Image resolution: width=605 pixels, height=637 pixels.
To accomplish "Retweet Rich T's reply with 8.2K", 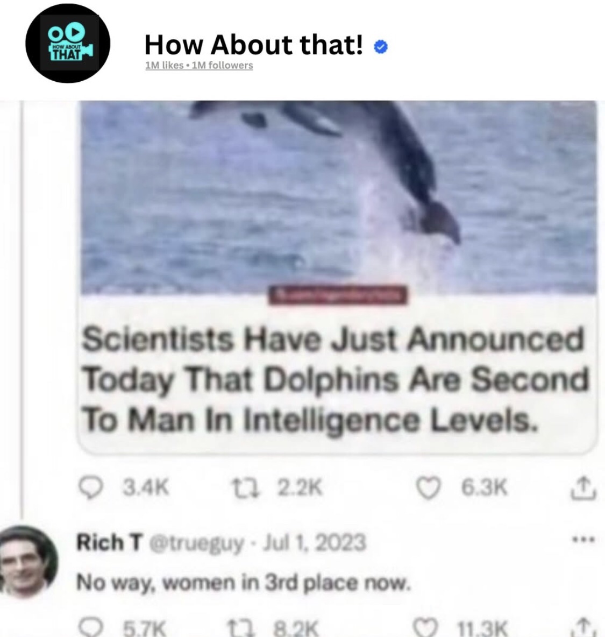I will (241, 628).
